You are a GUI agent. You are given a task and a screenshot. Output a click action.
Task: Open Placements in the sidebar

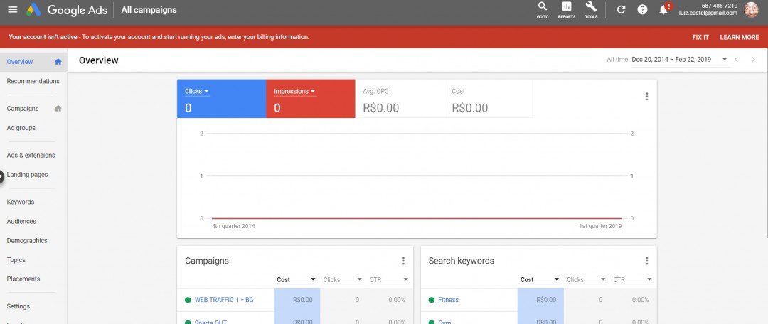pos(23,279)
